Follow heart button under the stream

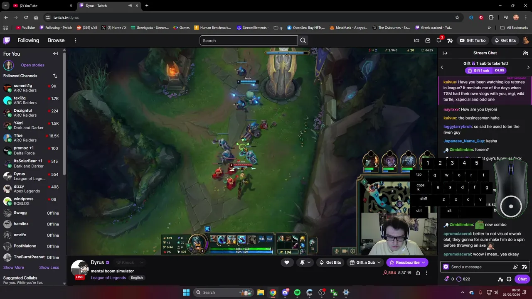287,262
